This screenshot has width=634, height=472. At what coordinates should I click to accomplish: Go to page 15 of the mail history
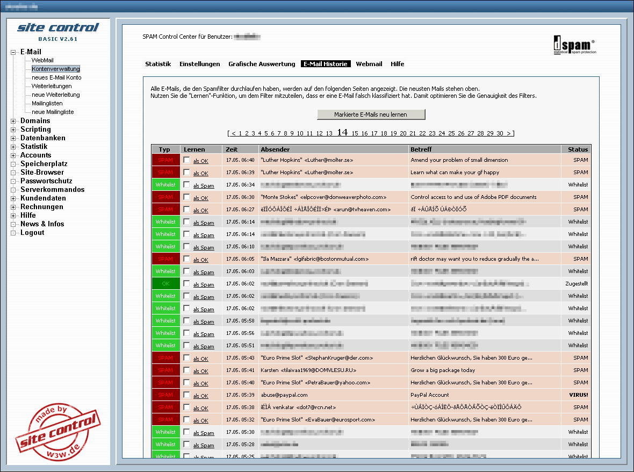pyautogui.click(x=355, y=133)
